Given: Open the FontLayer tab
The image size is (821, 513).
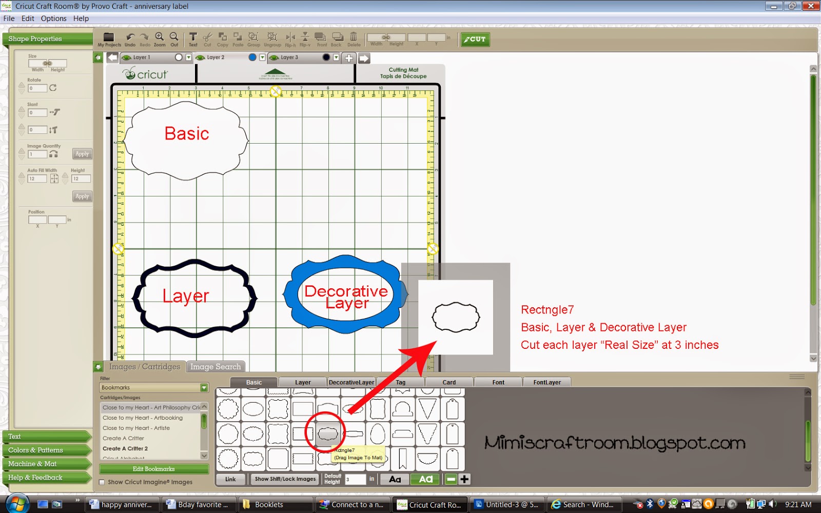Looking at the screenshot, I should pyautogui.click(x=547, y=382).
